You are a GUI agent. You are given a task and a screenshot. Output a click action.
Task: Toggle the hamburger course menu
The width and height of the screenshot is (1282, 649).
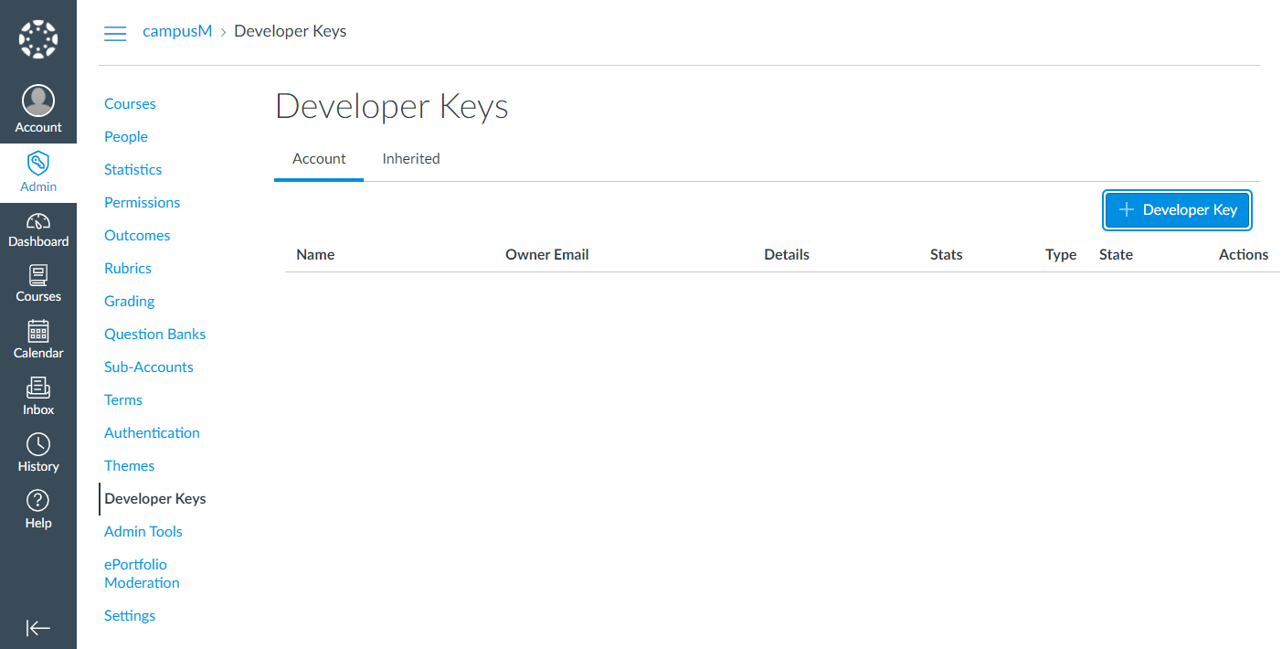click(x=115, y=34)
